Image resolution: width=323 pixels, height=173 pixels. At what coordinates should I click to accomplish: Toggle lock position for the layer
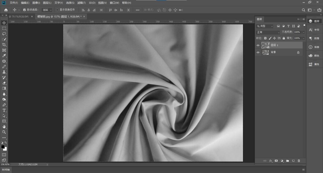coord(274,38)
